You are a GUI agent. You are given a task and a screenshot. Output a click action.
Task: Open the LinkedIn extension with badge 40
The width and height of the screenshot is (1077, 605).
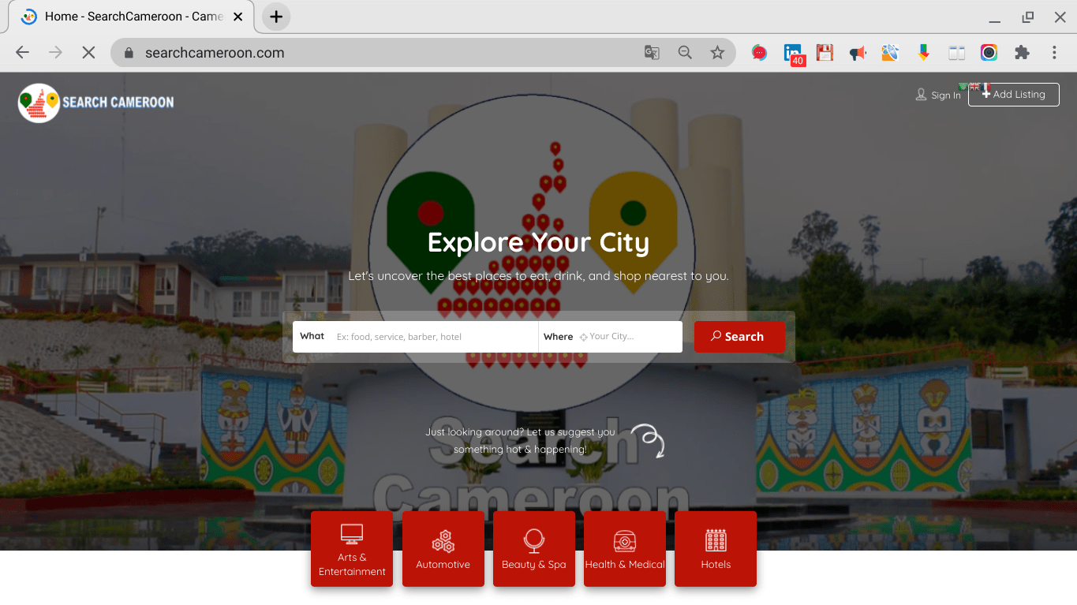pyautogui.click(x=794, y=54)
